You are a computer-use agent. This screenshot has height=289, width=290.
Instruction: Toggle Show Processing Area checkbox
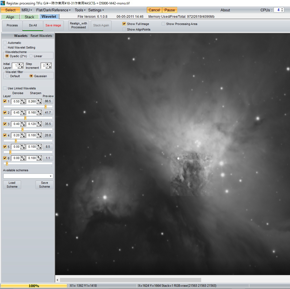point(163,24)
